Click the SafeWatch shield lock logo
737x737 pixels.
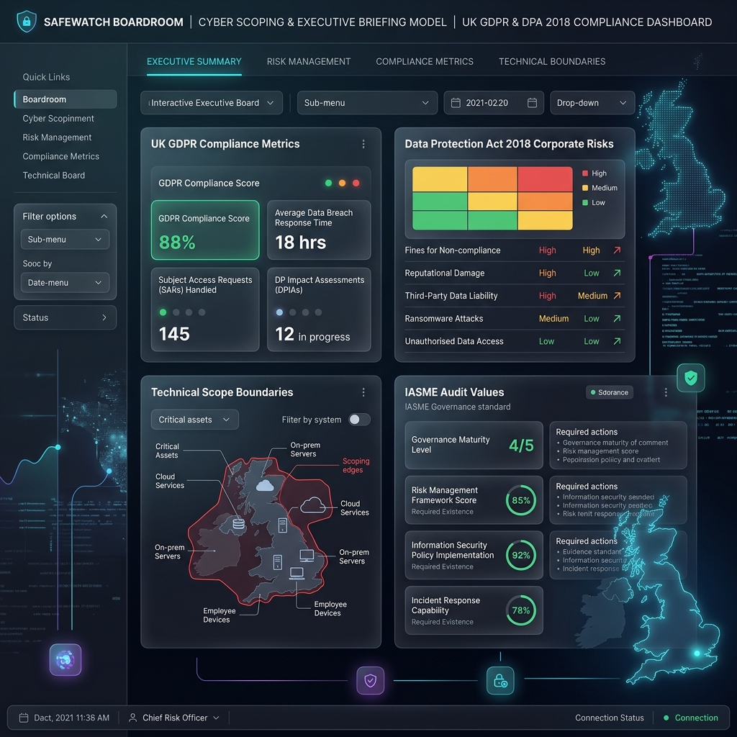pos(27,22)
